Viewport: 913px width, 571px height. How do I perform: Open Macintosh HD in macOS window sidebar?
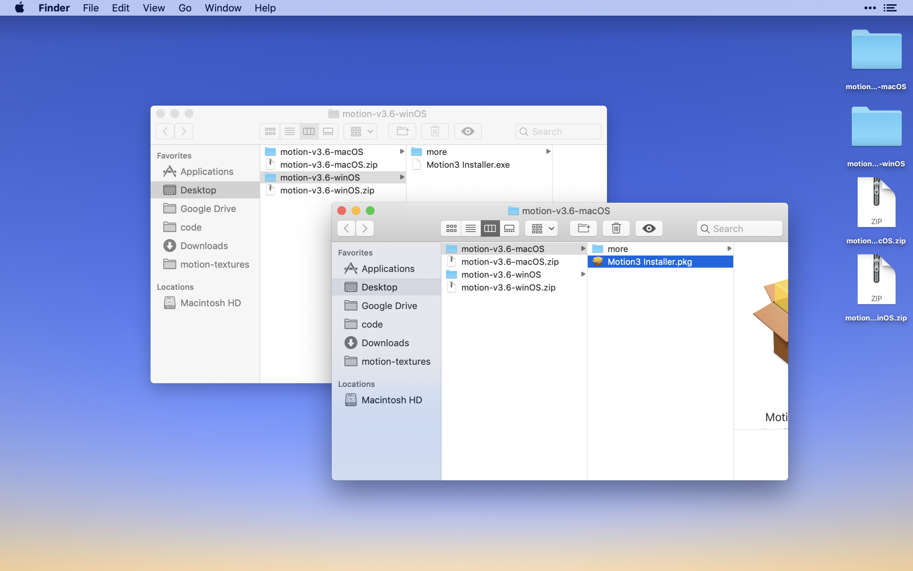point(386,400)
